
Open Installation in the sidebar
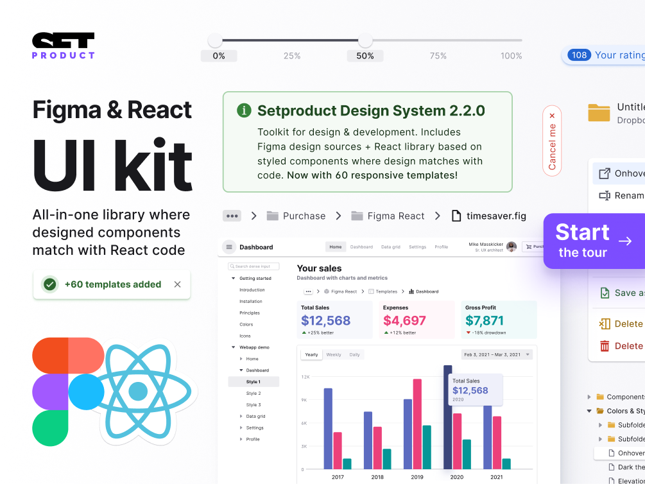click(251, 302)
